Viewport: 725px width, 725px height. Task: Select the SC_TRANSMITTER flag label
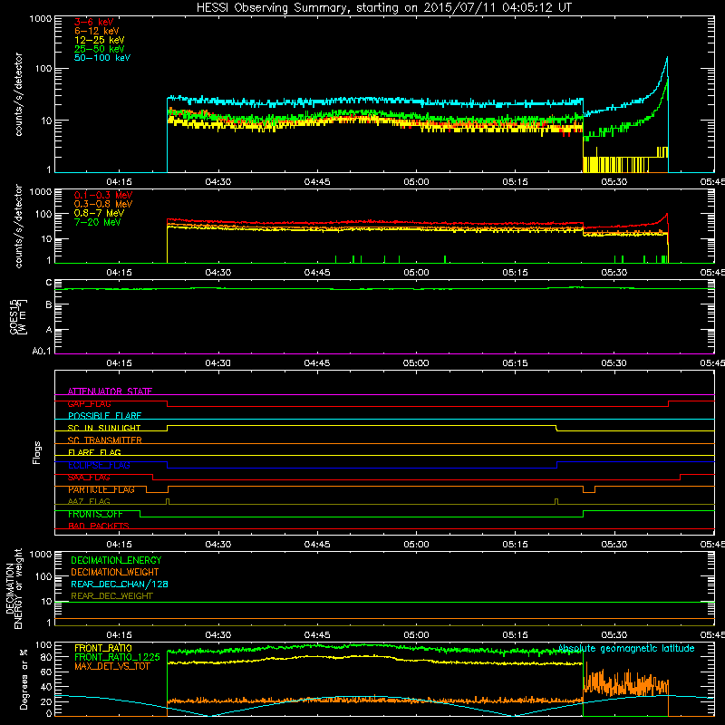click(104, 440)
